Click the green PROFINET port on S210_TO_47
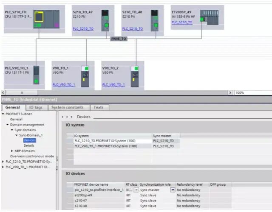272x212 pixels. [106, 25]
